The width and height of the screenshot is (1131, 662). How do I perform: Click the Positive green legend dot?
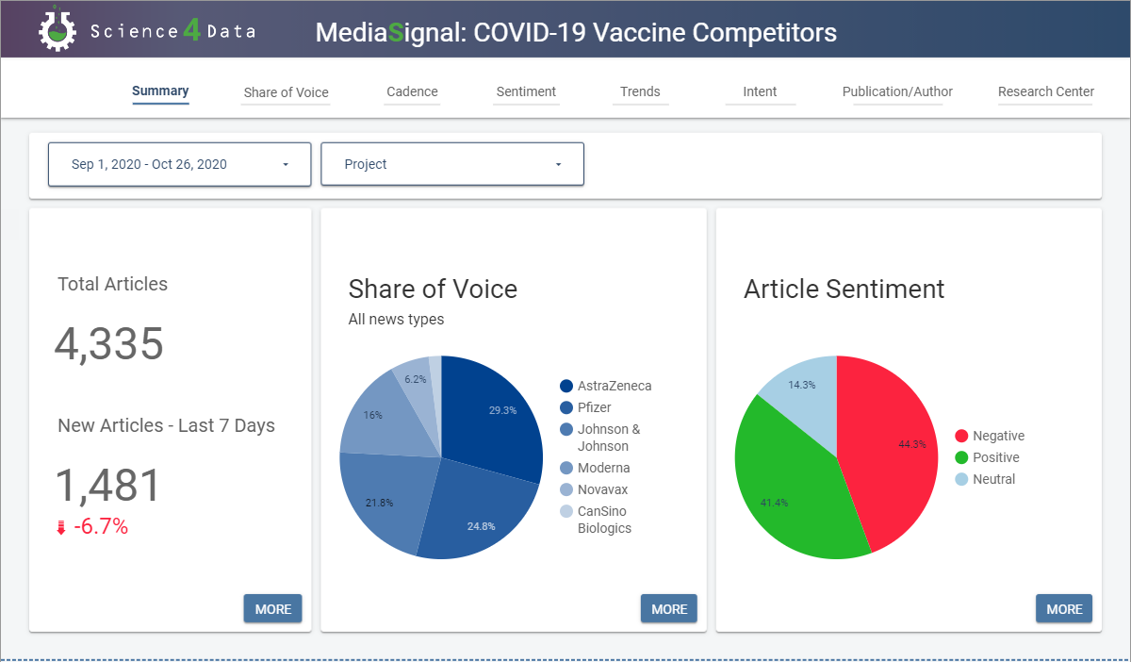coord(961,457)
